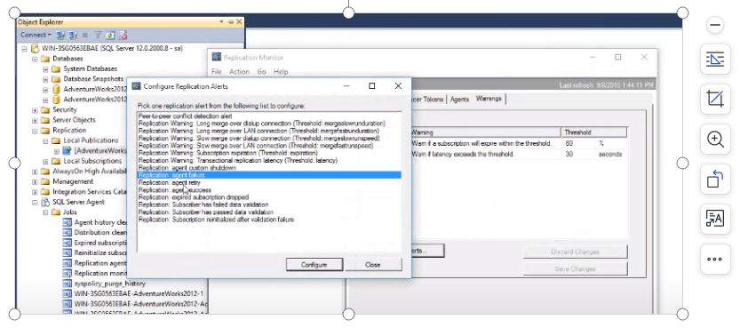
Task: Click the Jobs folder icon
Action: pyautogui.click(x=56, y=212)
